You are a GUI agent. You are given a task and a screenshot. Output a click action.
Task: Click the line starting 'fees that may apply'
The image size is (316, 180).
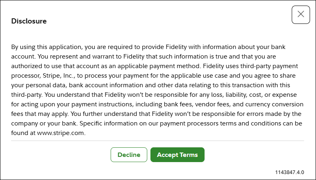(x=156, y=114)
